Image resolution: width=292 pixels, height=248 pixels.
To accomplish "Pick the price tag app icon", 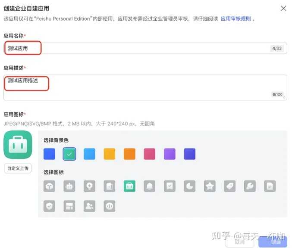I will coord(230,186).
